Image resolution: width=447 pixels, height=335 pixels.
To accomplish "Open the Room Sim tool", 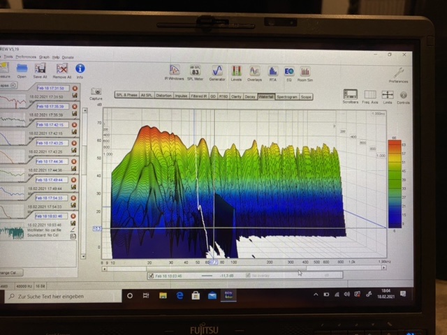I will point(305,71).
